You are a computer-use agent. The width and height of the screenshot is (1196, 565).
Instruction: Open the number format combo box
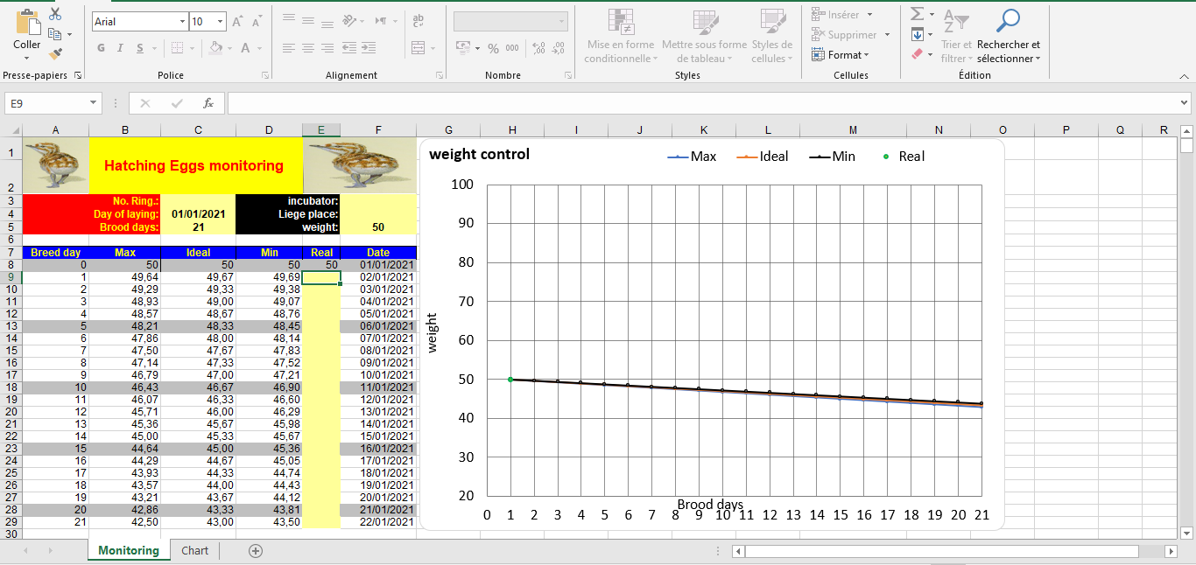pos(510,22)
